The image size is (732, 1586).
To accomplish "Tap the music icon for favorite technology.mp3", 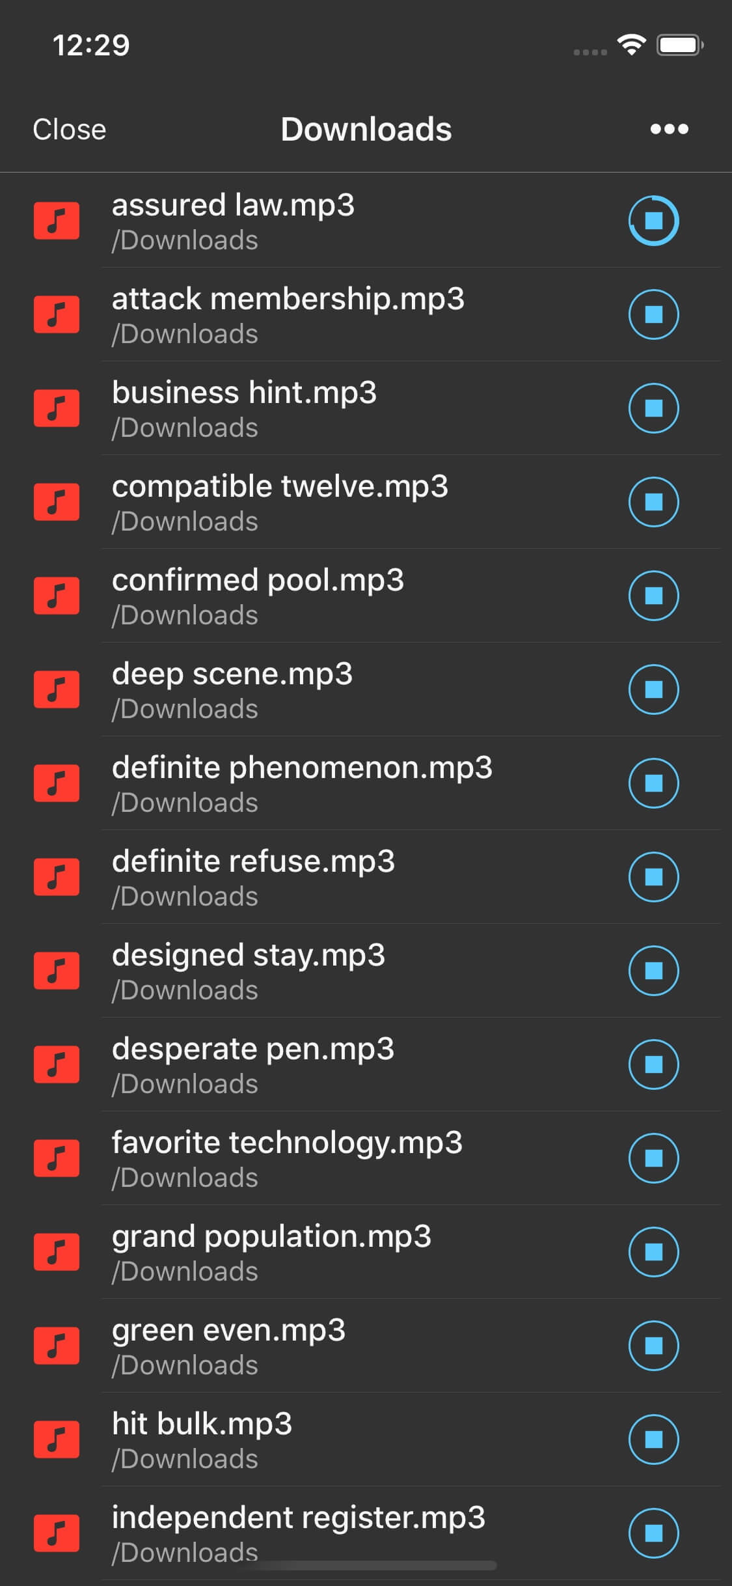I will click(x=57, y=1158).
